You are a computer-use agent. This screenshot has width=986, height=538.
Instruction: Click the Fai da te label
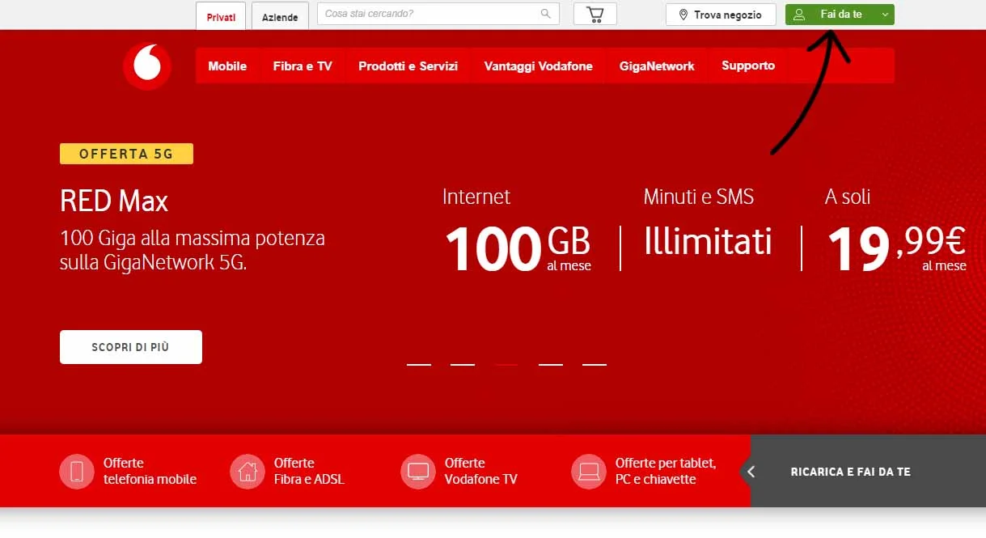click(x=841, y=15)
